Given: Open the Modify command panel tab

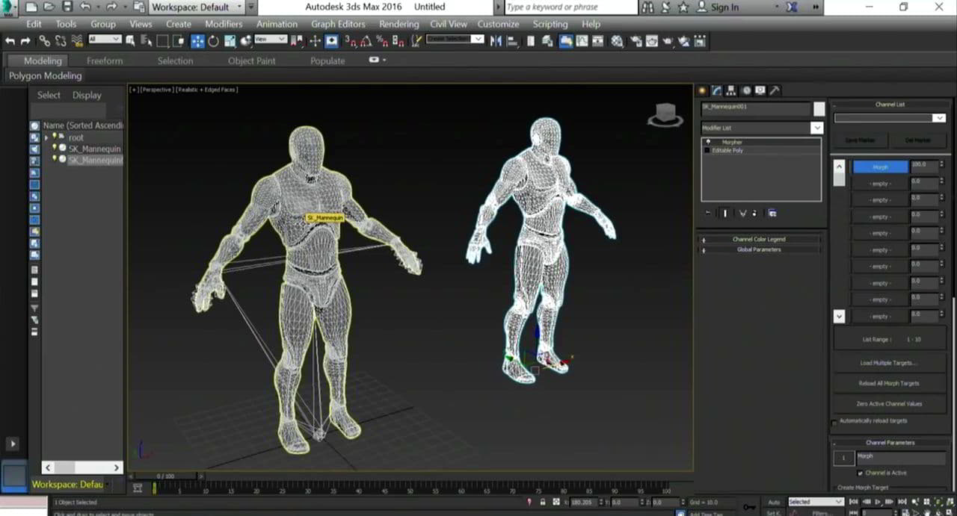Looking at the screenshot, I should 716,90.
